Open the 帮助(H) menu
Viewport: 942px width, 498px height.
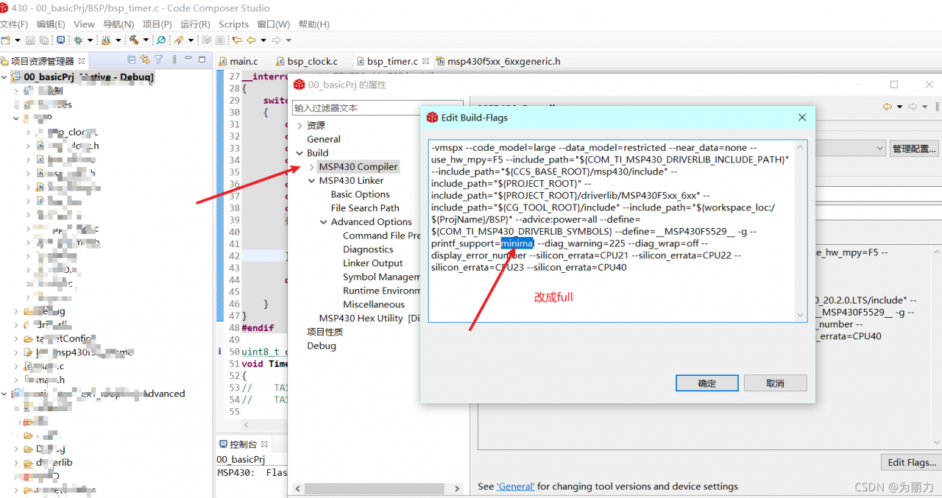click(314, 24)
